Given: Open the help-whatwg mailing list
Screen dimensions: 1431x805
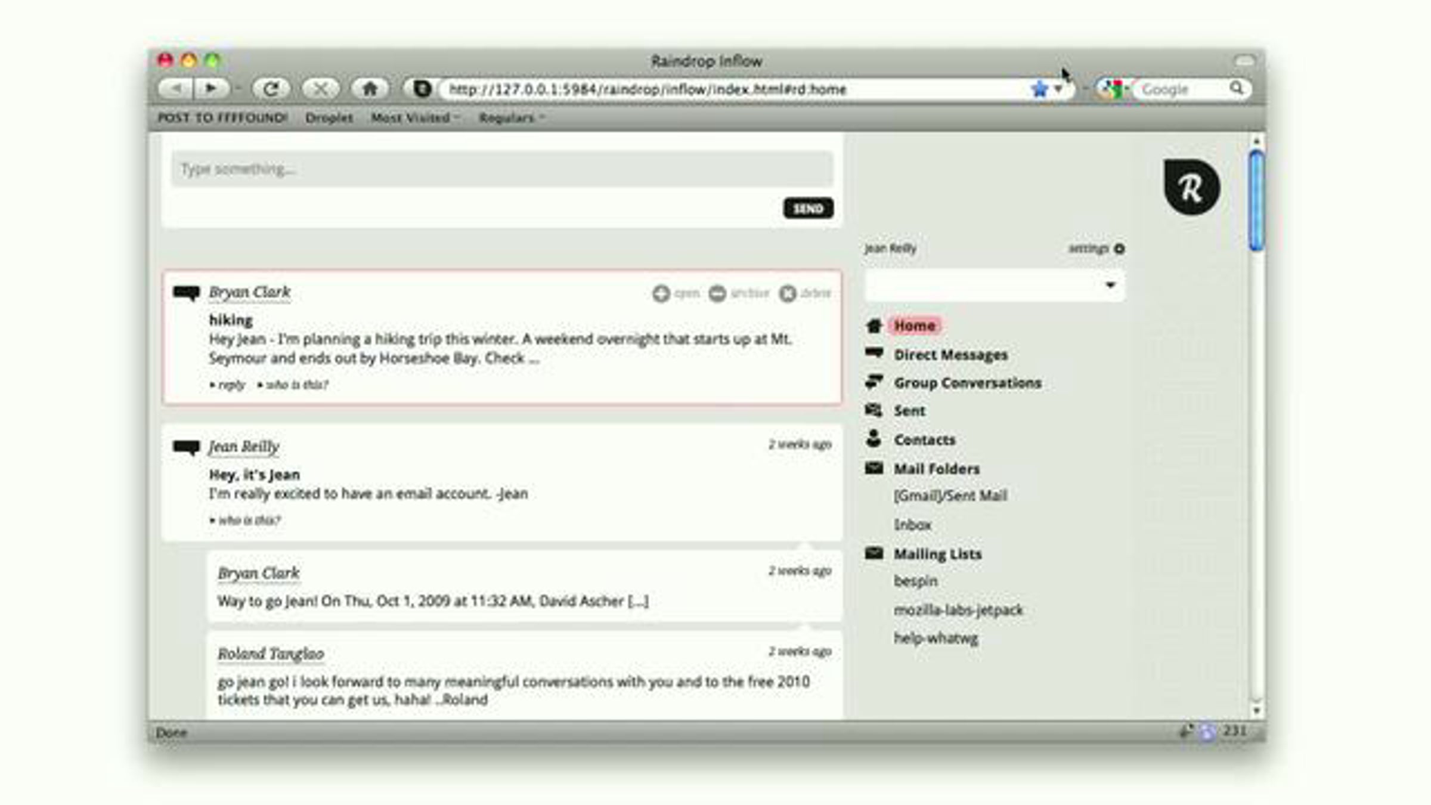Looking at the screenshot, I should (936, 639).
